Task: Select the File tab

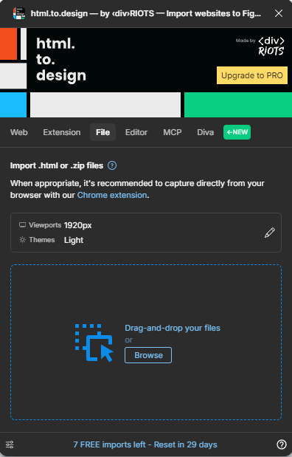Action: (102, 132)
